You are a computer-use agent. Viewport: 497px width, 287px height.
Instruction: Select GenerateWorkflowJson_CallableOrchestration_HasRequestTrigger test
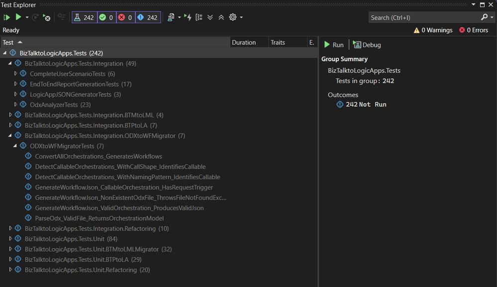124,188
